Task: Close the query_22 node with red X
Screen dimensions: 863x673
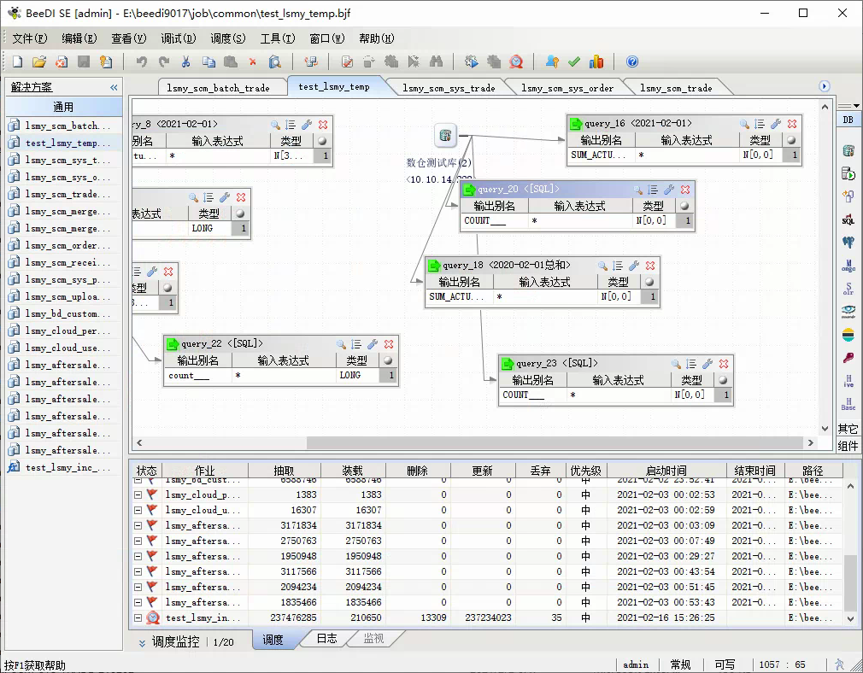Action: tap(389, 344)
